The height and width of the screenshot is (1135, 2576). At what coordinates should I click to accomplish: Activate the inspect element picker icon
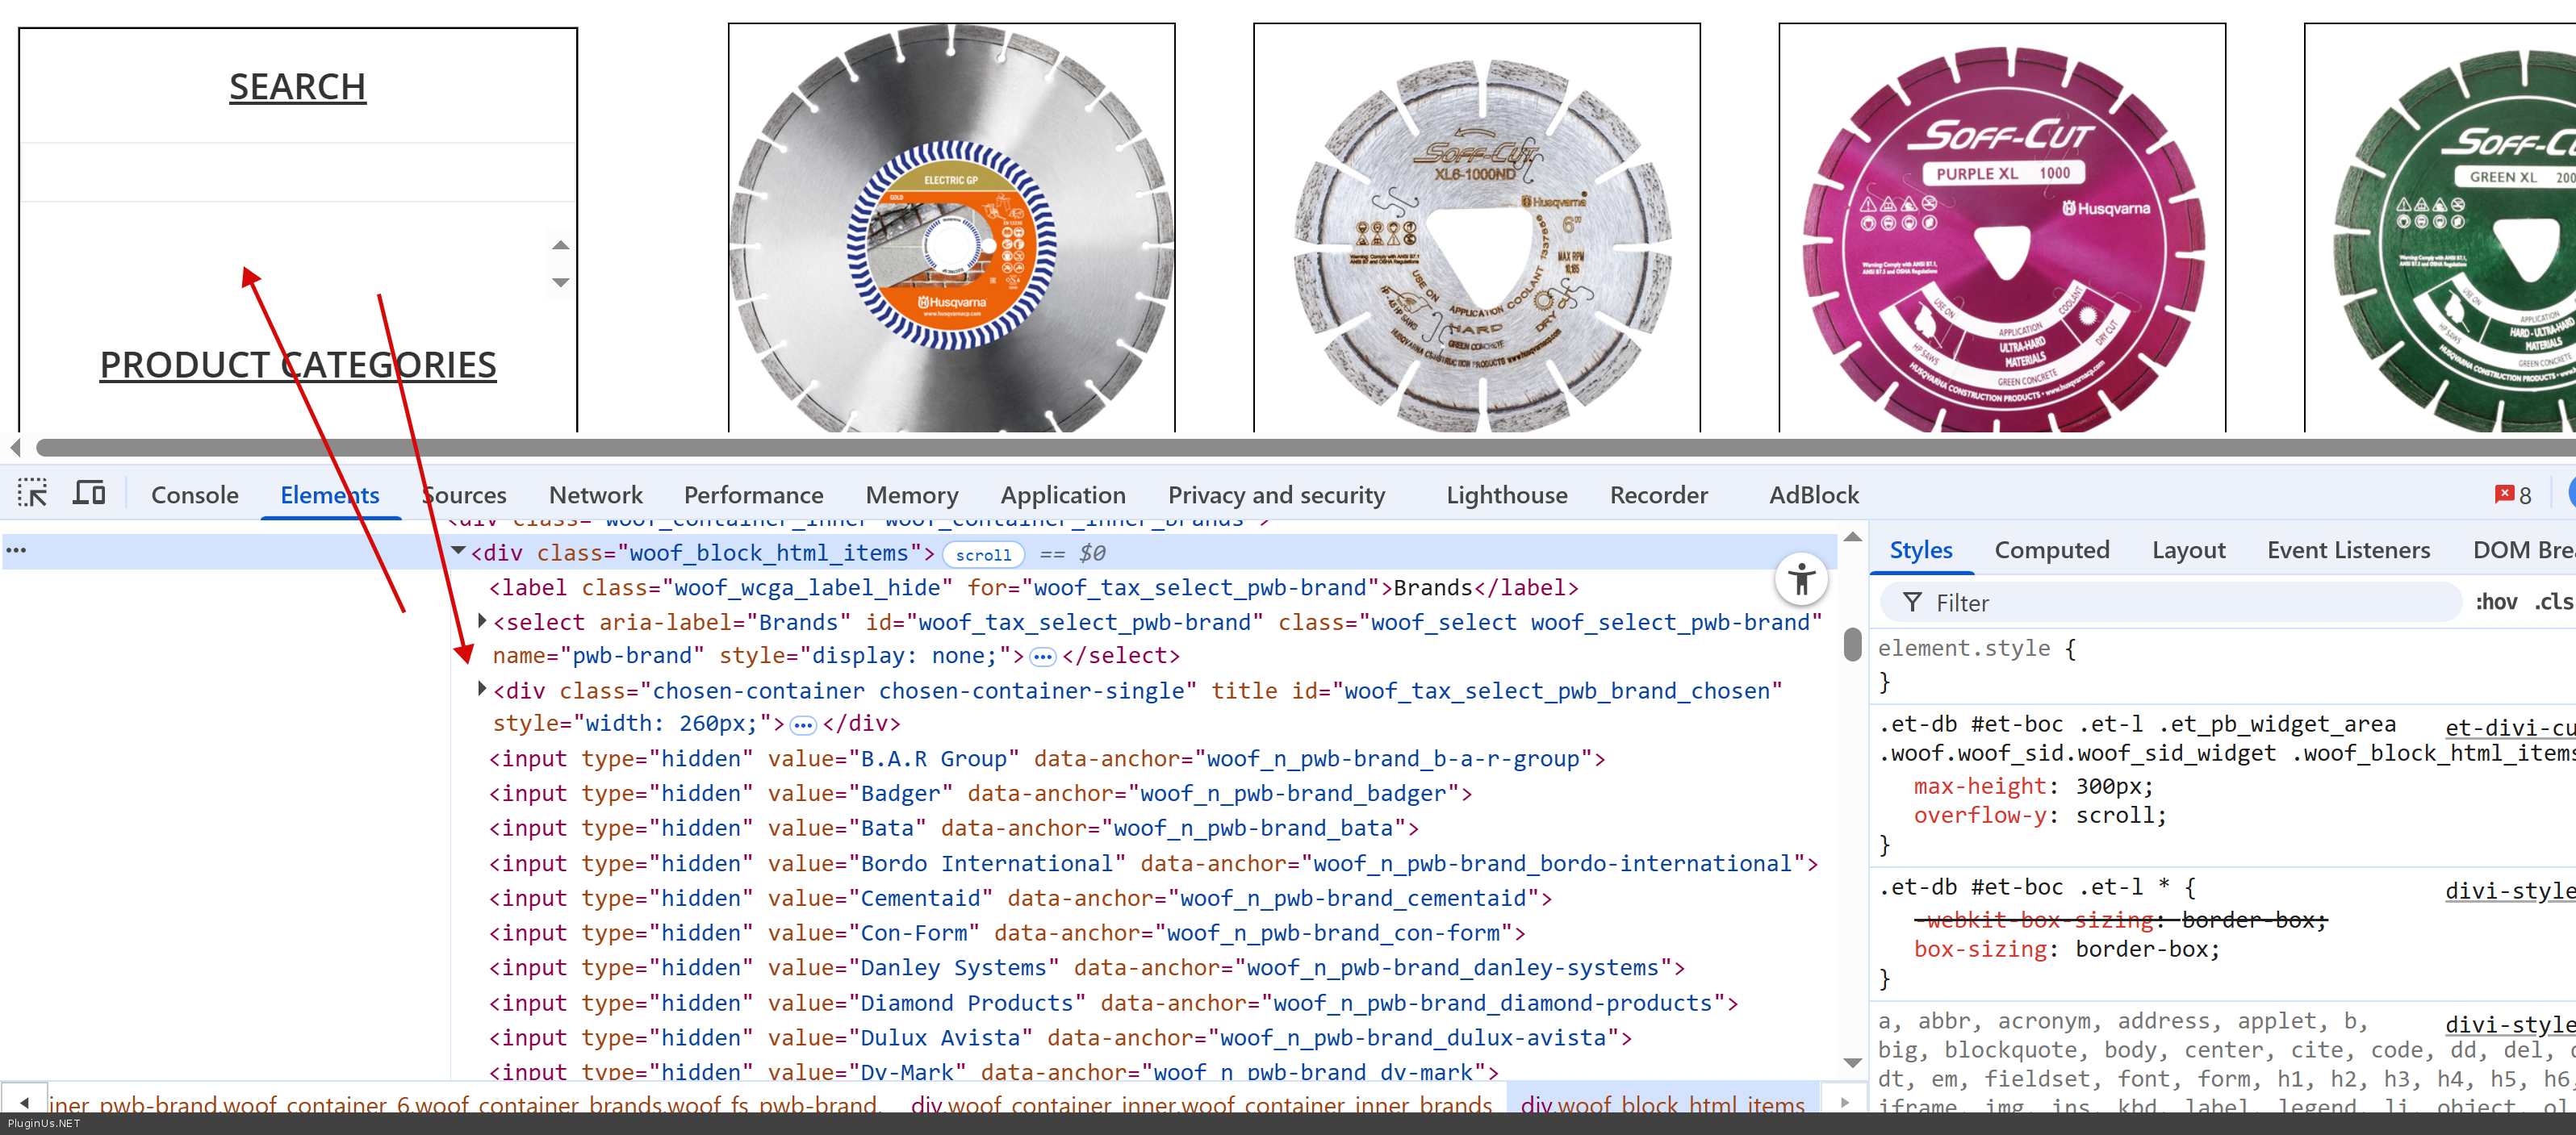(x=32, y=493)
